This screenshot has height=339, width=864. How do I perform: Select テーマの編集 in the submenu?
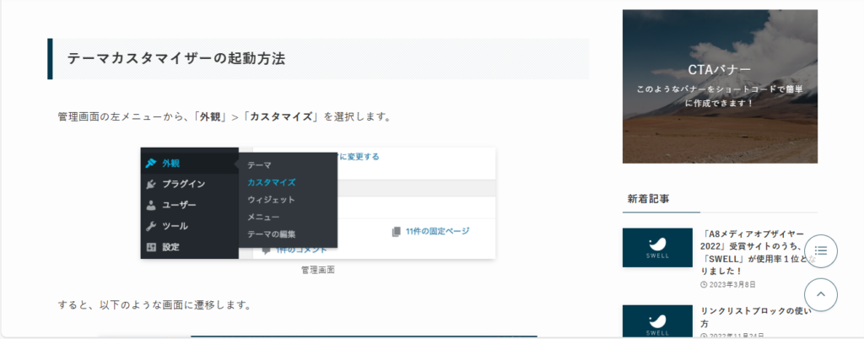271,234
